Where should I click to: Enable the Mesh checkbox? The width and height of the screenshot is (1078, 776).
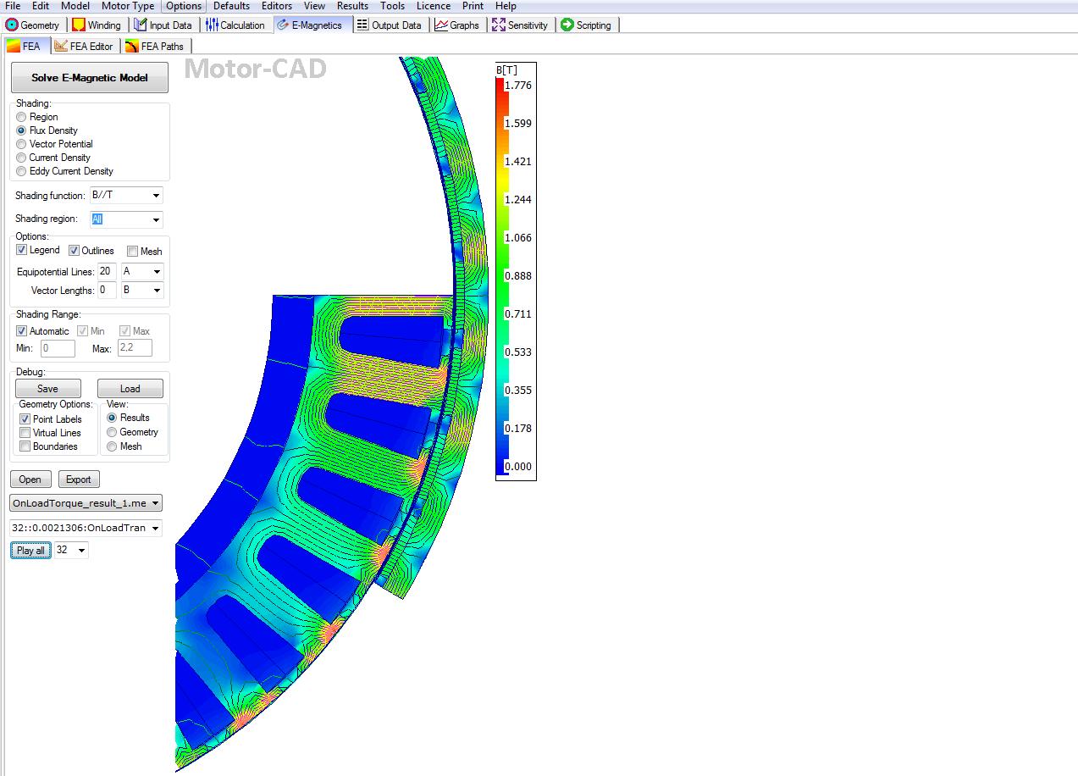(x=133, y=252)
